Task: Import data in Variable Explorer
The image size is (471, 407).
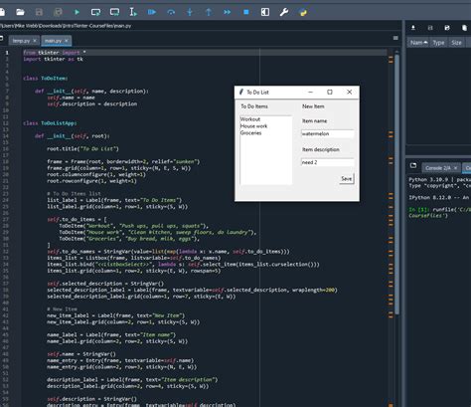Action: point(413,28)
